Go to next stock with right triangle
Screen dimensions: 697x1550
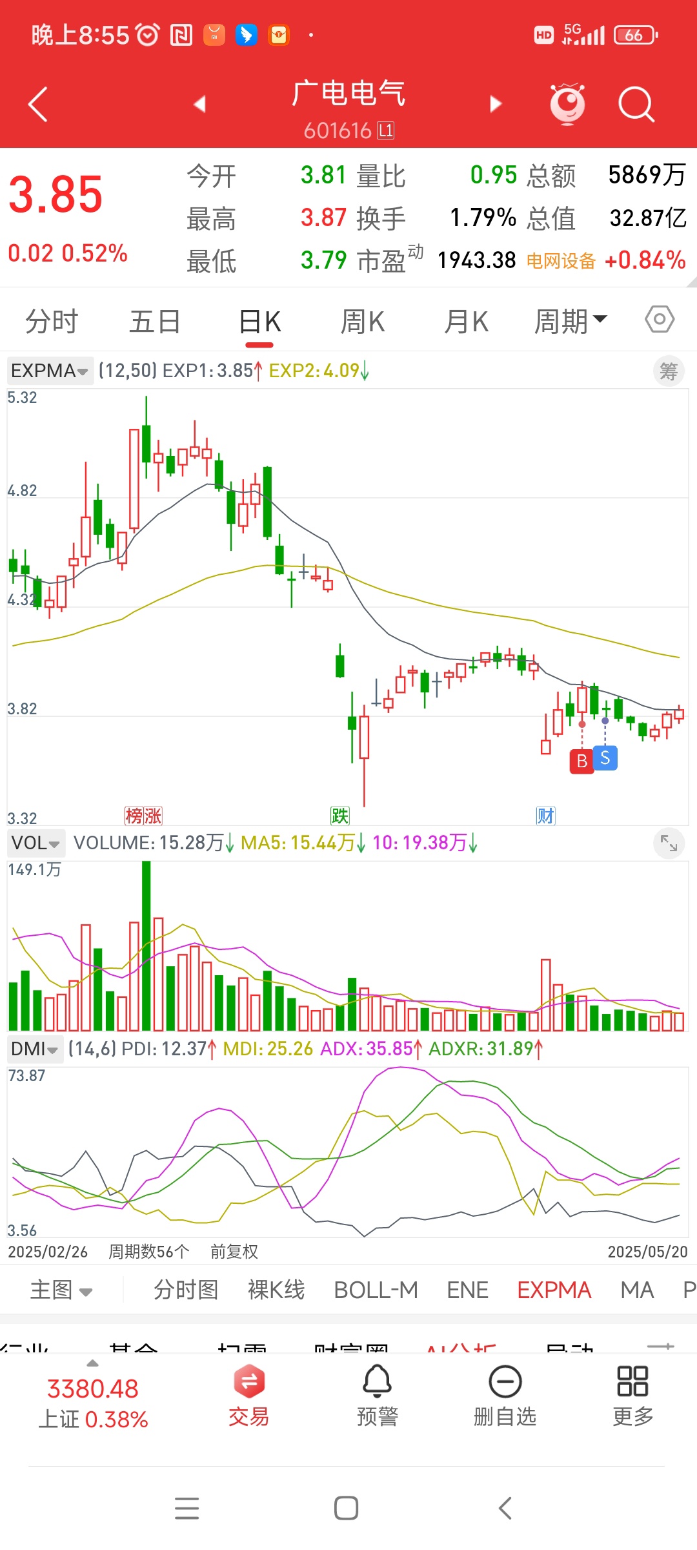(x=496, y=104)
